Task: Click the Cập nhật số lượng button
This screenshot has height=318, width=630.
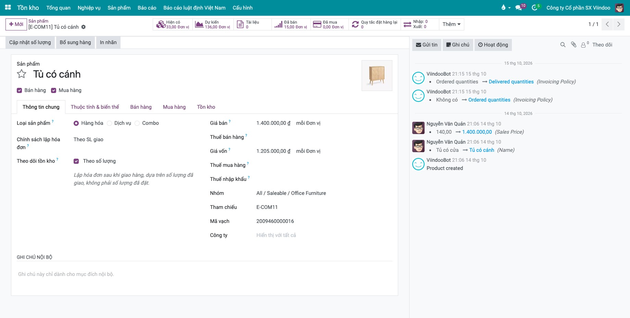Action: click(x=30, y=42)
